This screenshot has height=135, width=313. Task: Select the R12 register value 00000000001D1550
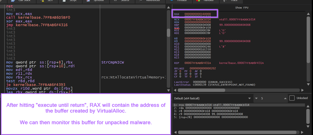coord(198,49)
